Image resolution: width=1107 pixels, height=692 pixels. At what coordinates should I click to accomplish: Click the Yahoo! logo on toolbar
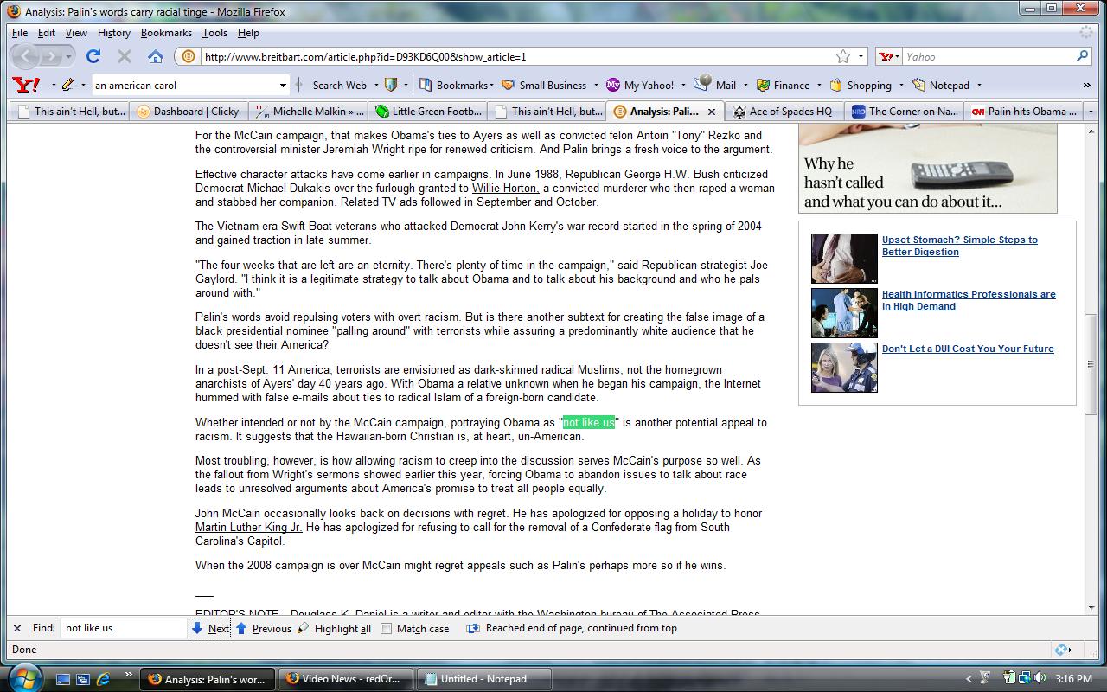pyautogui.click(x=26, y=85)
